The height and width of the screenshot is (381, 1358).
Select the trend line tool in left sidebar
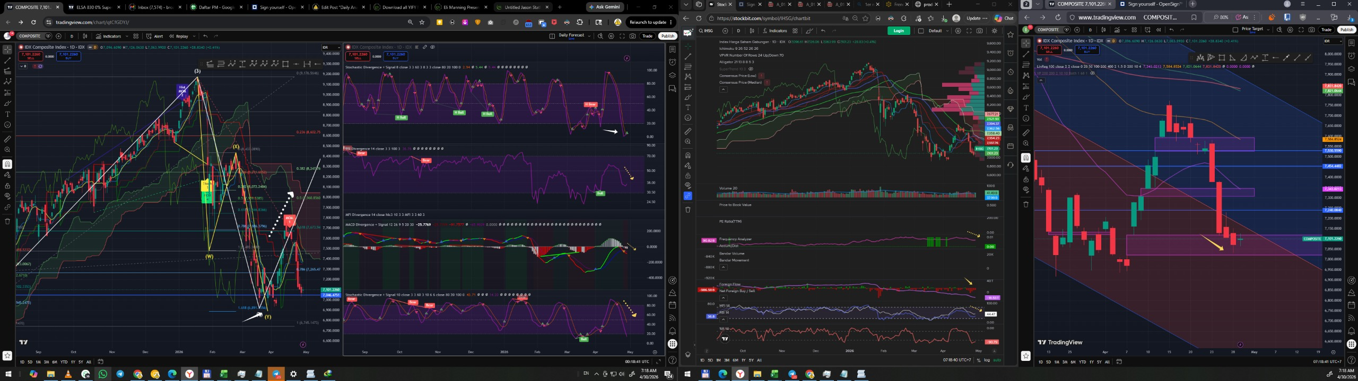7,60
